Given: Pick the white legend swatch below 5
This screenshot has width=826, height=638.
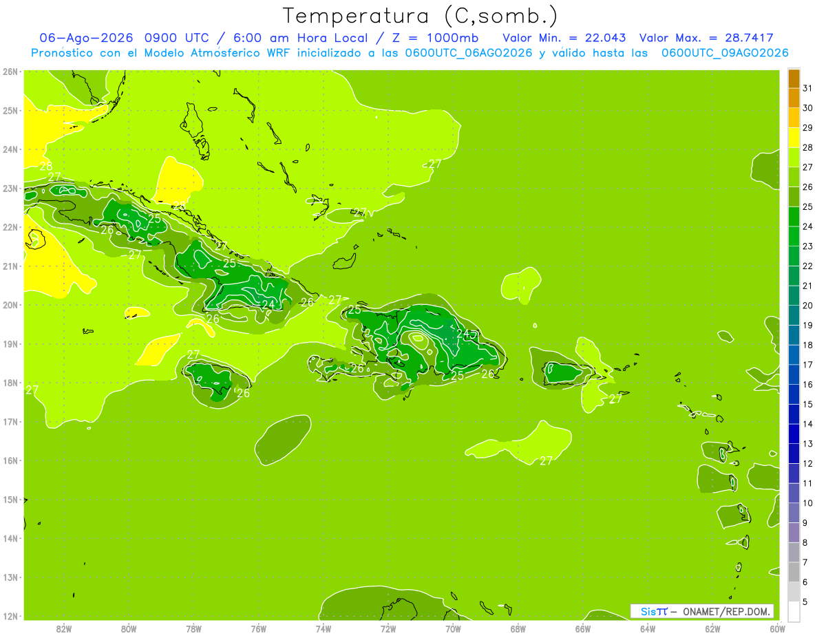Looking at the screenshot, I should click(x=794, y=611).
